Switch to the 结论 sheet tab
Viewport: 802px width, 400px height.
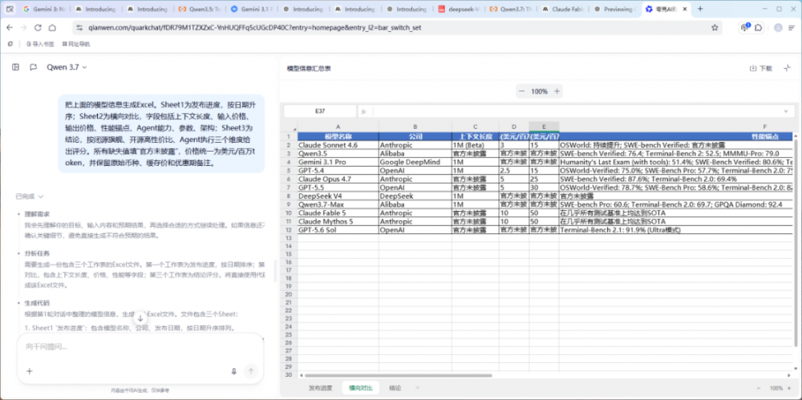click(395, 388)
